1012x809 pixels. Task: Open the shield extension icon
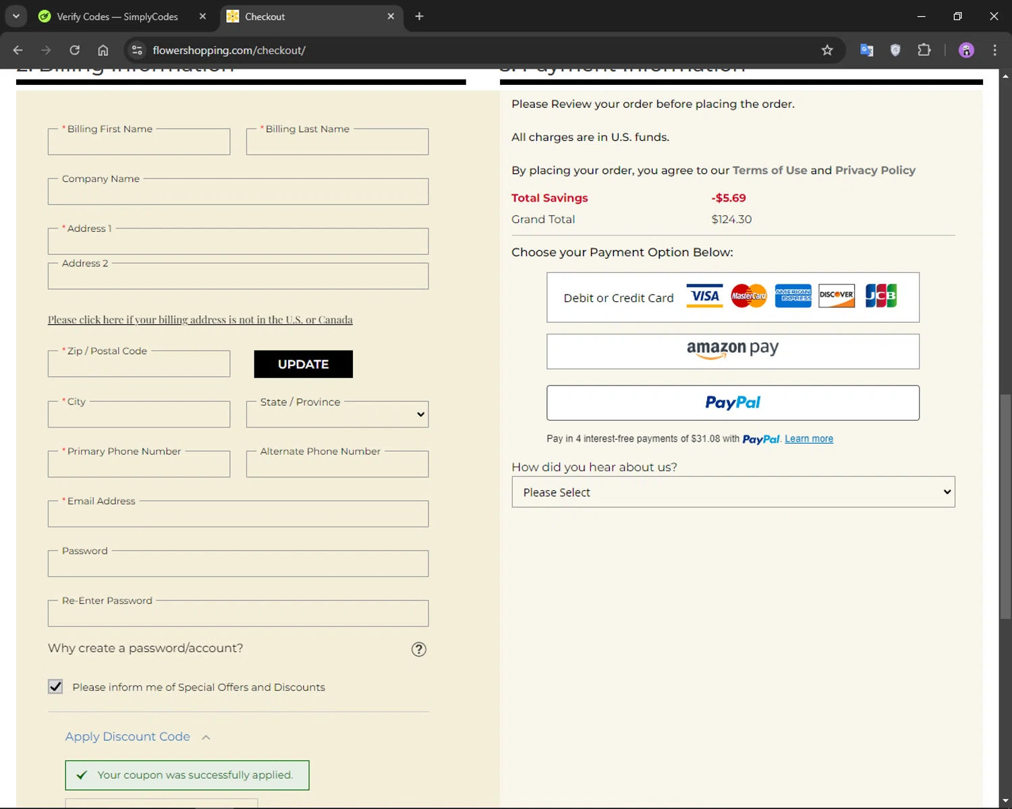click(895, 50)
